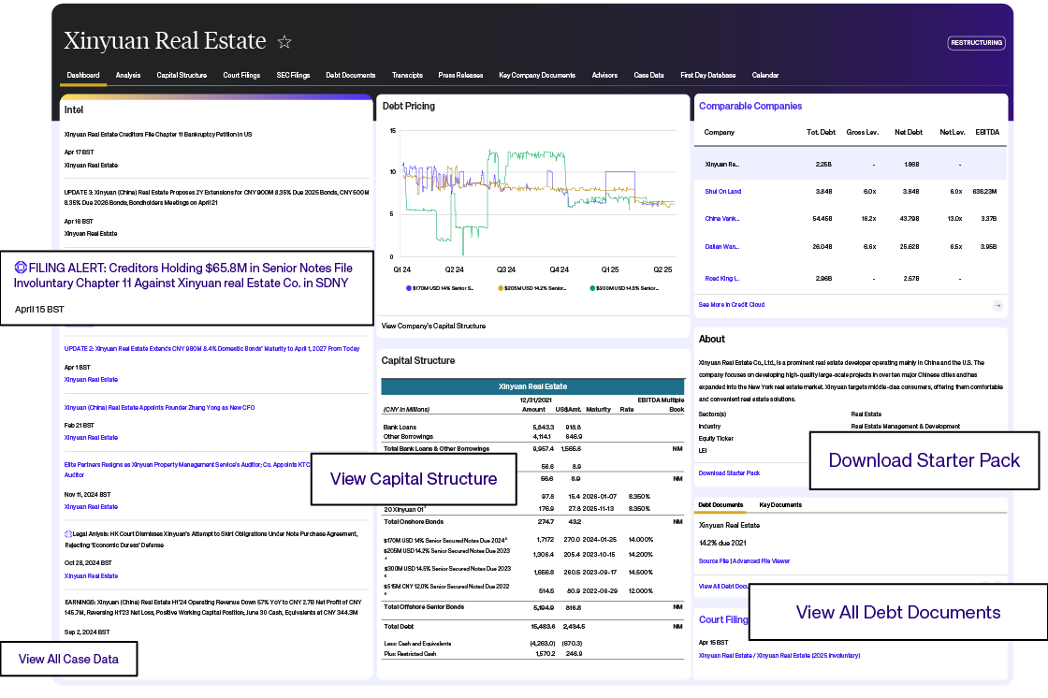Select the First Day Database tab

707,75
